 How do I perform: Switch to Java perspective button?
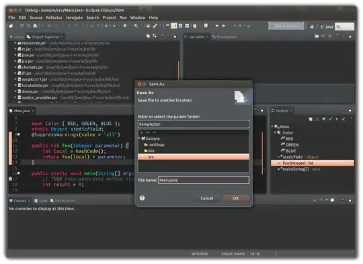327,27
